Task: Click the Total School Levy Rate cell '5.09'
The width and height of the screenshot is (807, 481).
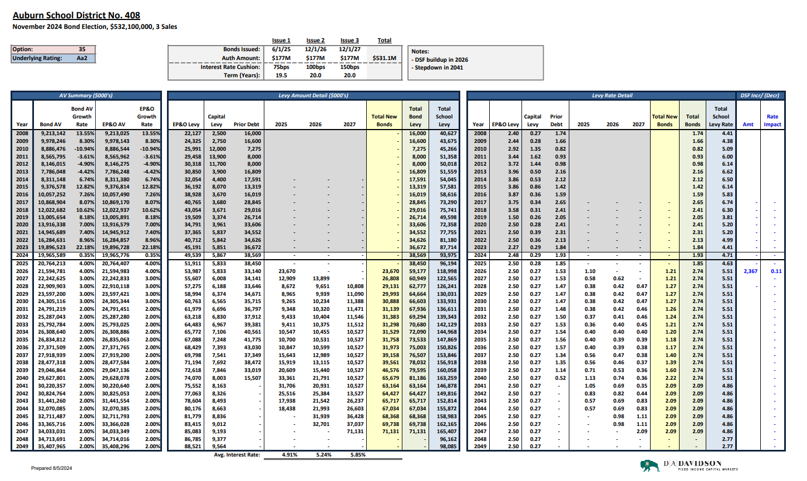Action: pos(727,149)
